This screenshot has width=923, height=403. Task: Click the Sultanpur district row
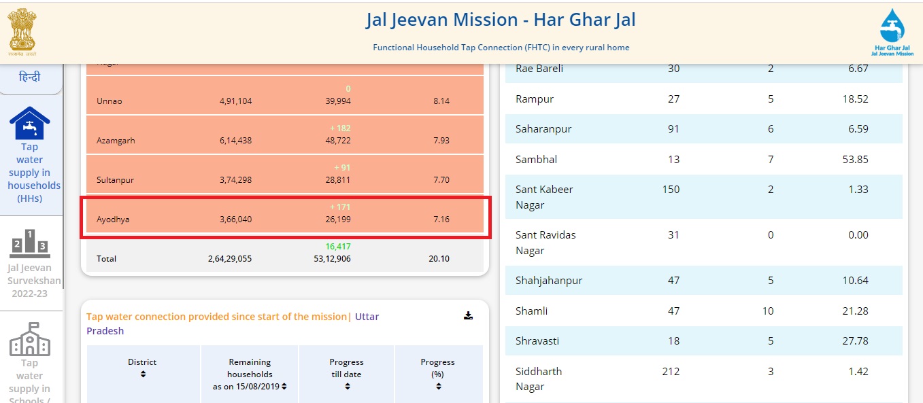click(284, 174)
